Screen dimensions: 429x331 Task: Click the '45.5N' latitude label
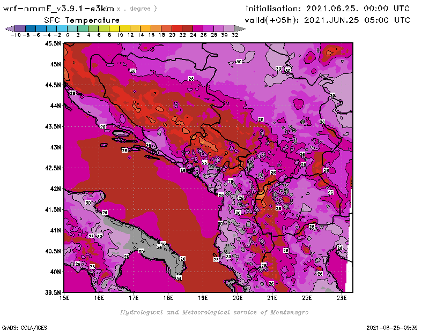click(53, 43)
